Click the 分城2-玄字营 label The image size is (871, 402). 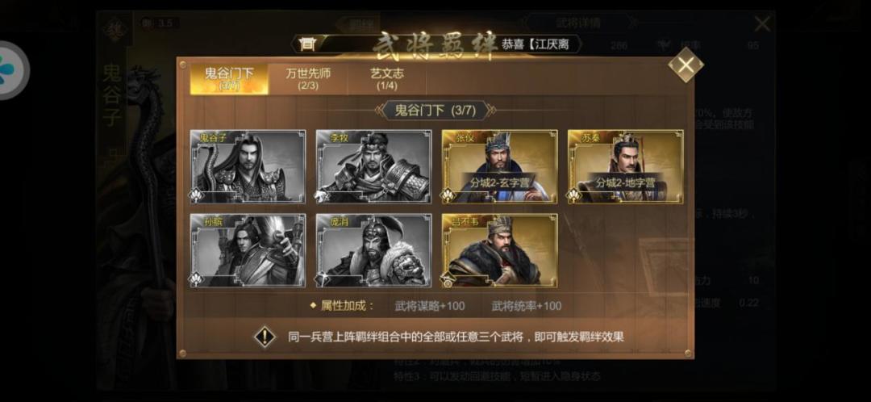tap(500, 182)
